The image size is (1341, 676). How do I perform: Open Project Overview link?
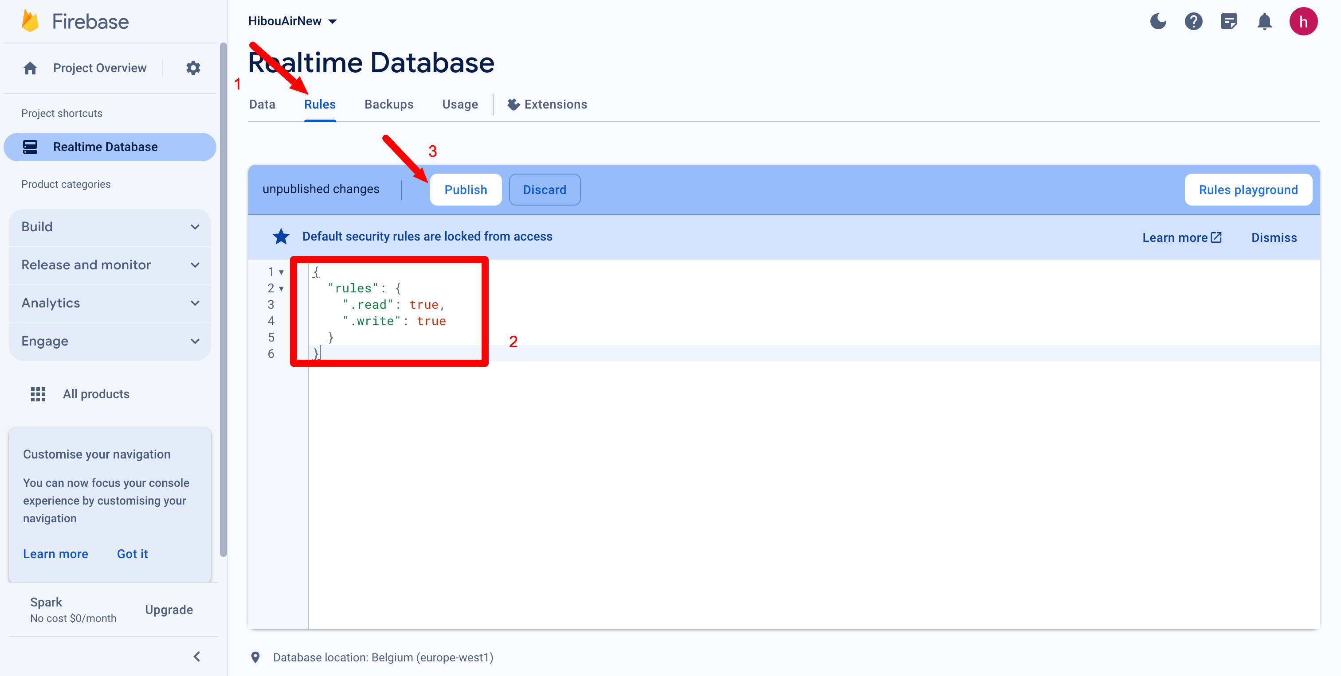[99, 68]
